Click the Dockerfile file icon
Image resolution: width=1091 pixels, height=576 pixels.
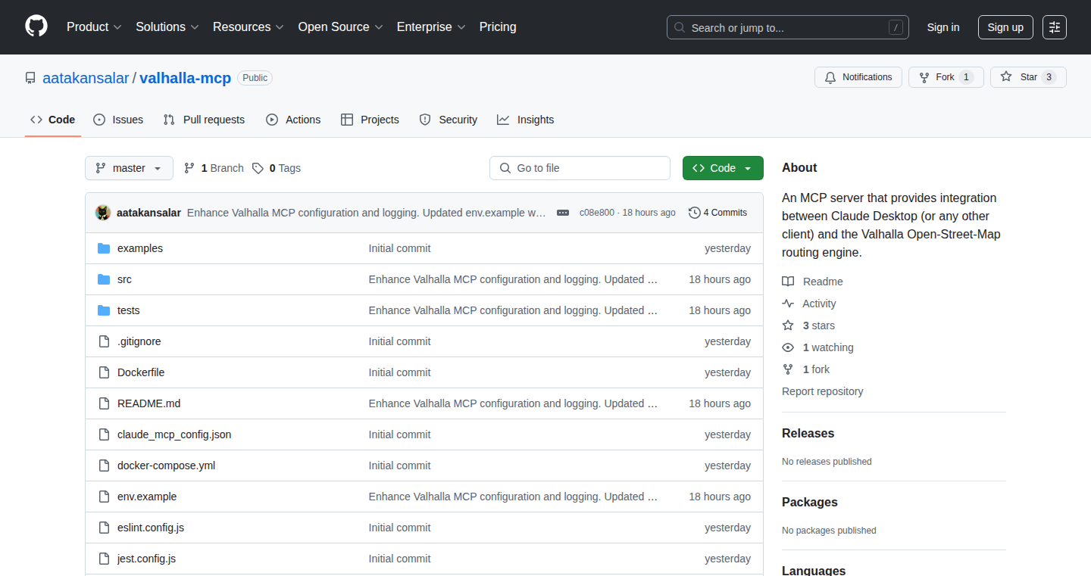(104, 372)
